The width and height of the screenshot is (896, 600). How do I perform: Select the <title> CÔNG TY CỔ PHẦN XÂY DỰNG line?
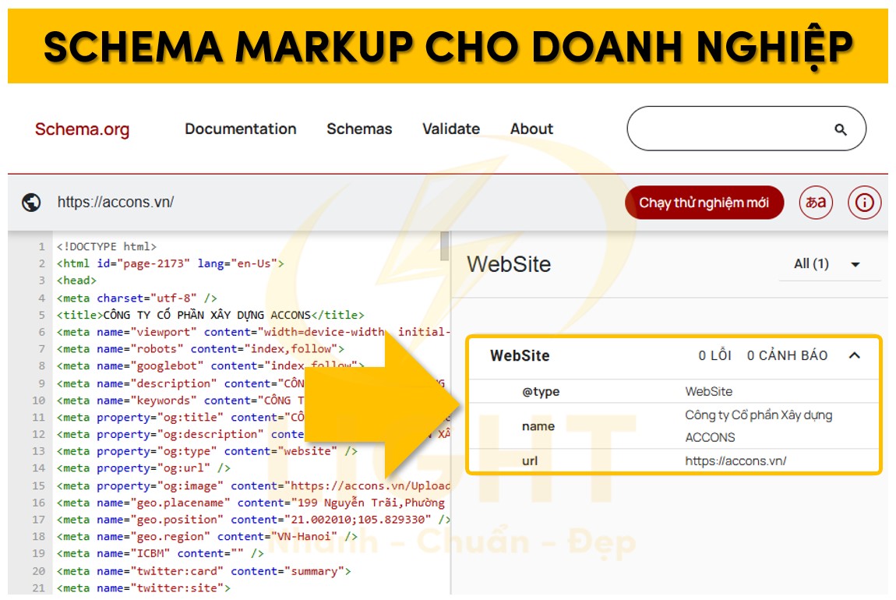tap(210, 315)
